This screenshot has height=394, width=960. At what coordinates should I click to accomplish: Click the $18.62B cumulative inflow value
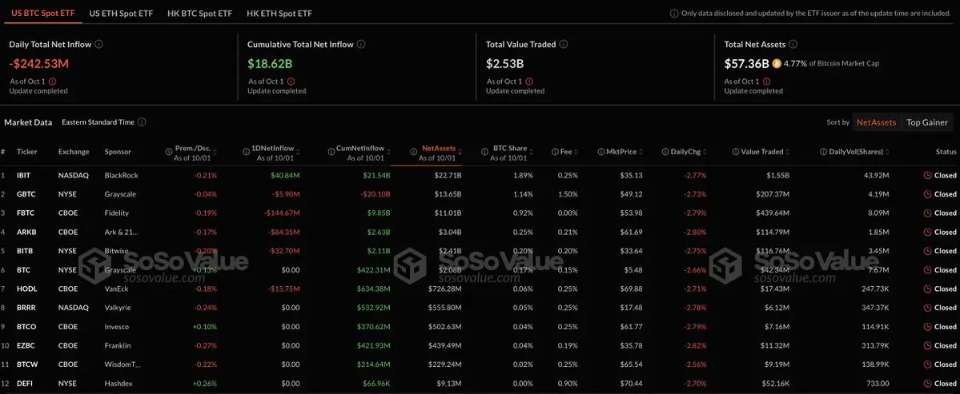tap(268, 63)
